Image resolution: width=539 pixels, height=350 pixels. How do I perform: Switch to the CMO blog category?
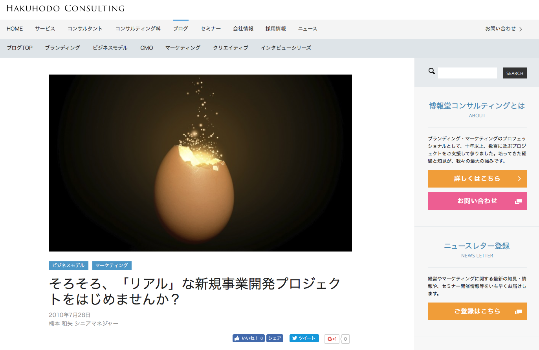147,48
